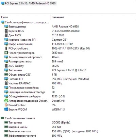This screenshot has height=138, width=136.
Task: Select the Частота RAMDAC row
Action: coord(68,83)
